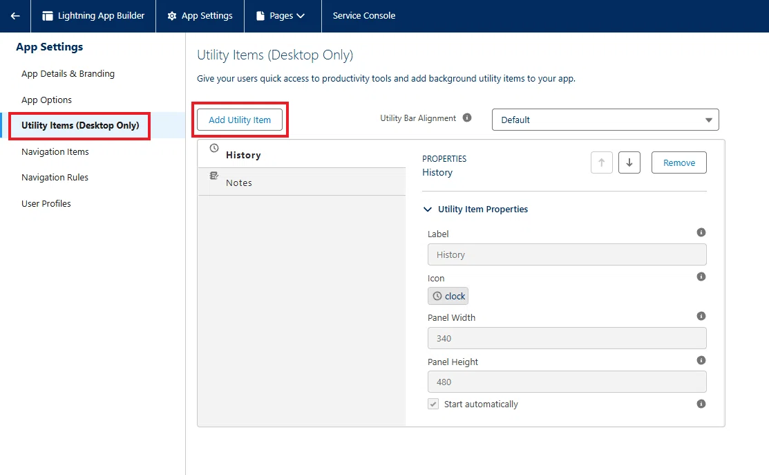Click the Label field info icon

point(701,232)
